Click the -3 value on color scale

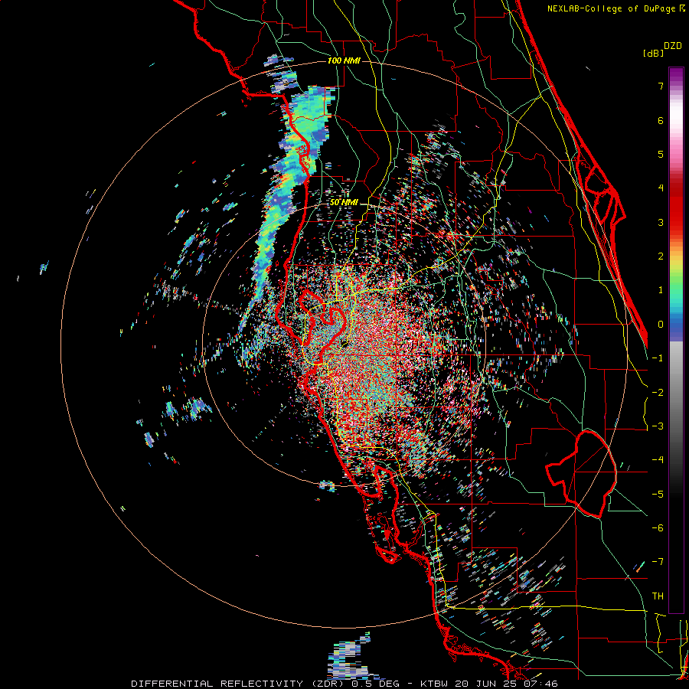click(x=658, y=426)
